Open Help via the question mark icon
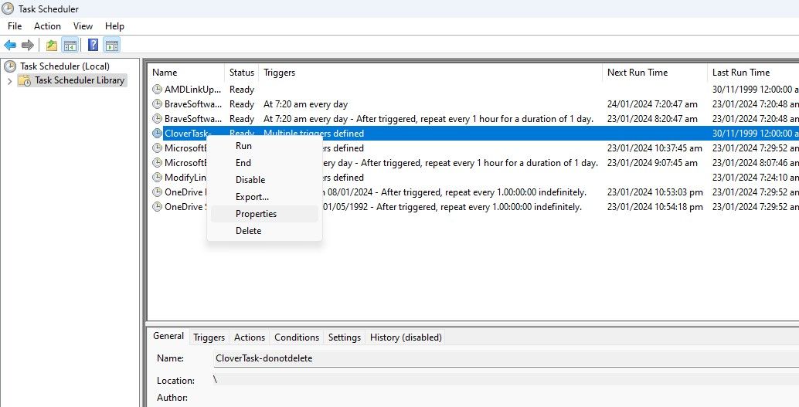This screenshot has height=407, width=799. click(x=93, y=45)
